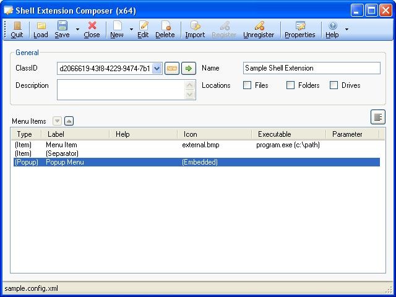The width and height of the screenshot is (396, 297).
Task: Click the '(Popup)' type cell
Action: [x=27, y=162]
